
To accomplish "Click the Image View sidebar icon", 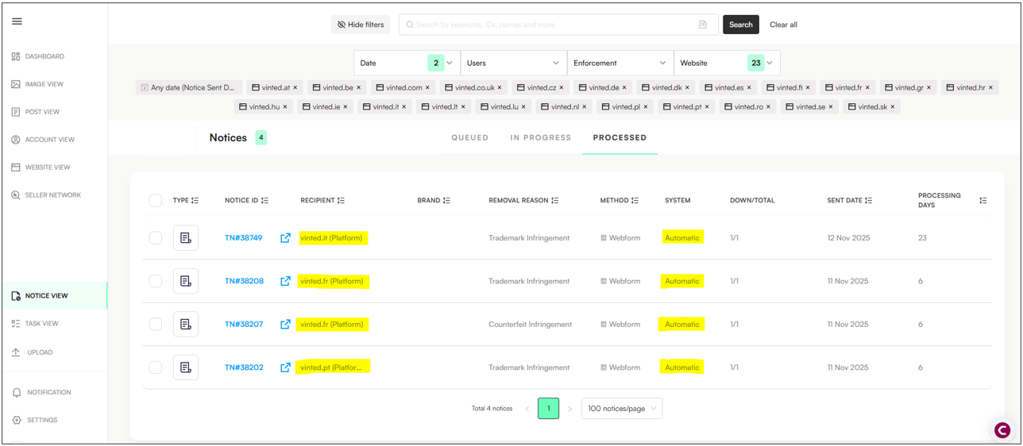I will [x=16, y=84].
